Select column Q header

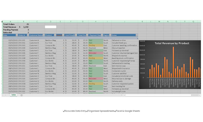pyautogui.click(x=193, y=21)
